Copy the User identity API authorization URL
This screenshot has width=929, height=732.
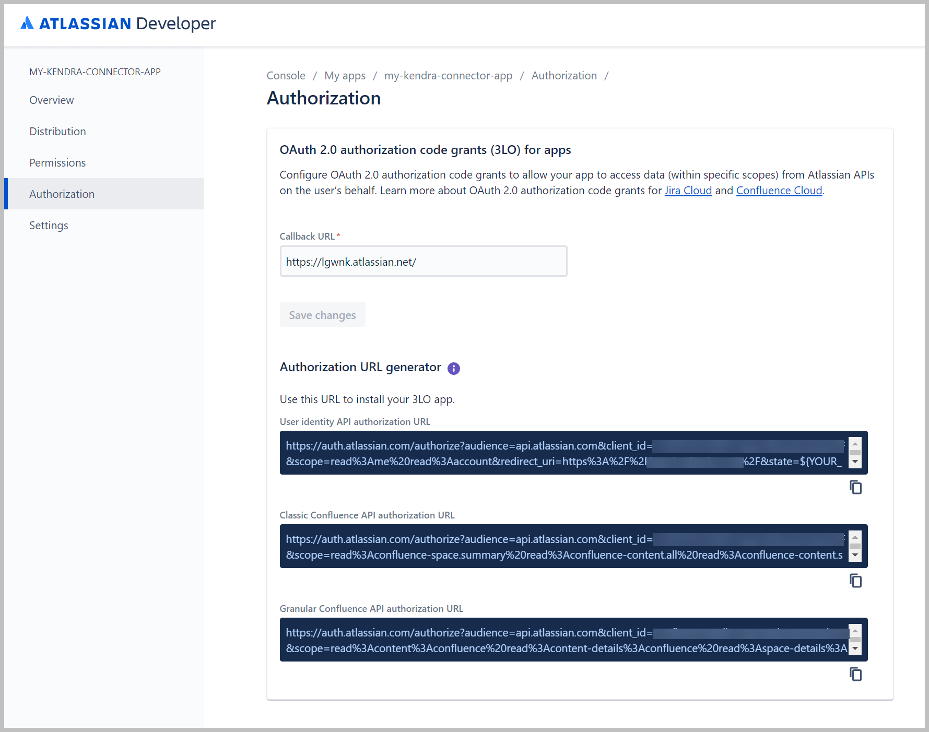click(x=855, y=487)
